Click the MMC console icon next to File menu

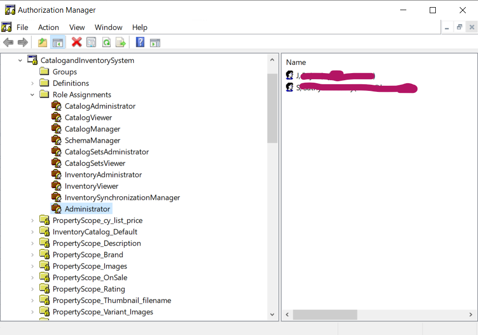[7, 27]
